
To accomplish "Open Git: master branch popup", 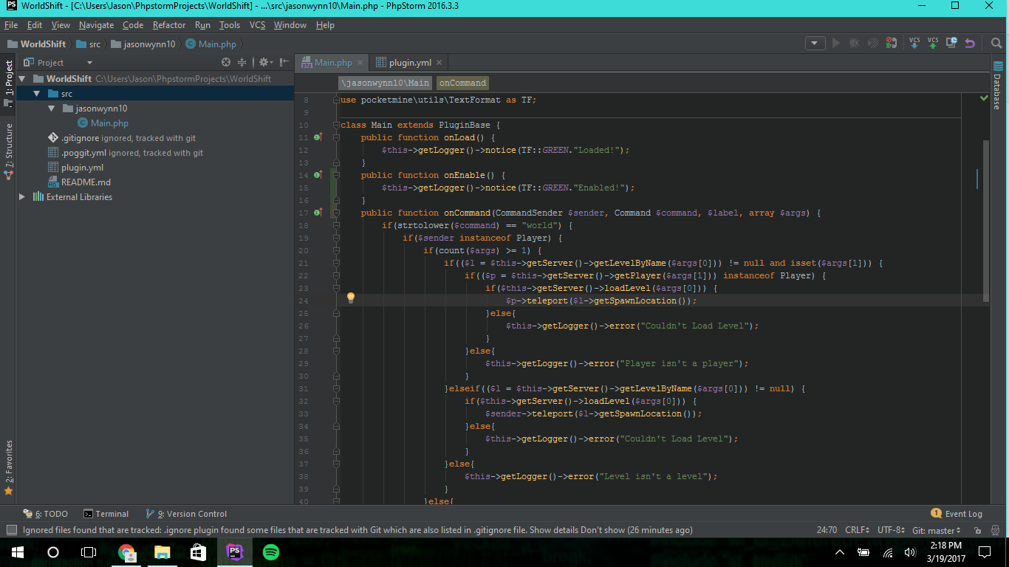I will click(936, 530).
